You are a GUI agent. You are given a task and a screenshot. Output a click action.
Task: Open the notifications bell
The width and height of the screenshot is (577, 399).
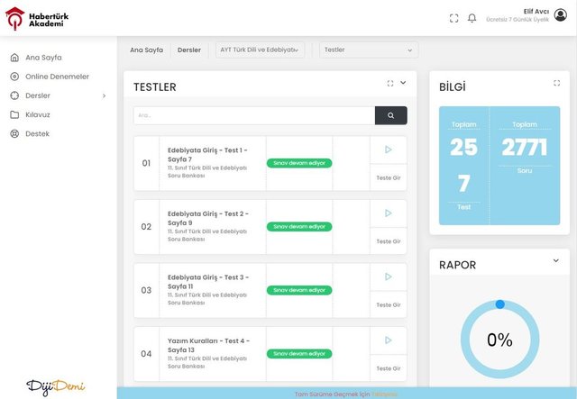[x=472, y=18]
